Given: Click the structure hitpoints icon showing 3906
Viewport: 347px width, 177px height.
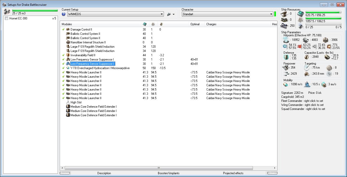Looking at the screenshot, I should coord(326,40).
